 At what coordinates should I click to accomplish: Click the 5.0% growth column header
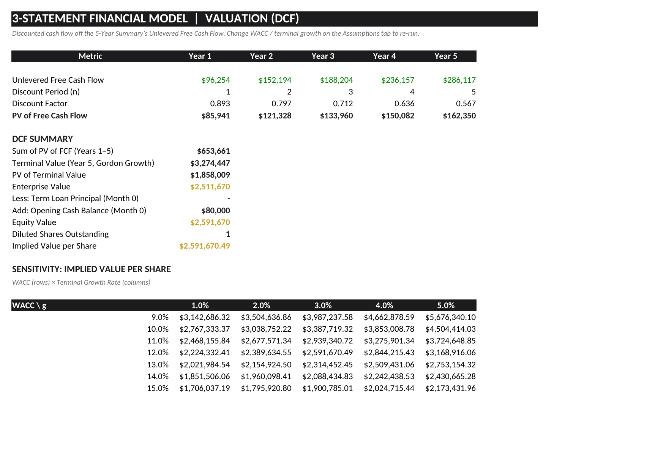coord(446,306)
